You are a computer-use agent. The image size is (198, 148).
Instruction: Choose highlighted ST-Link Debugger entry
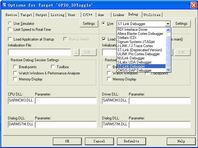(x=141, y=66)
